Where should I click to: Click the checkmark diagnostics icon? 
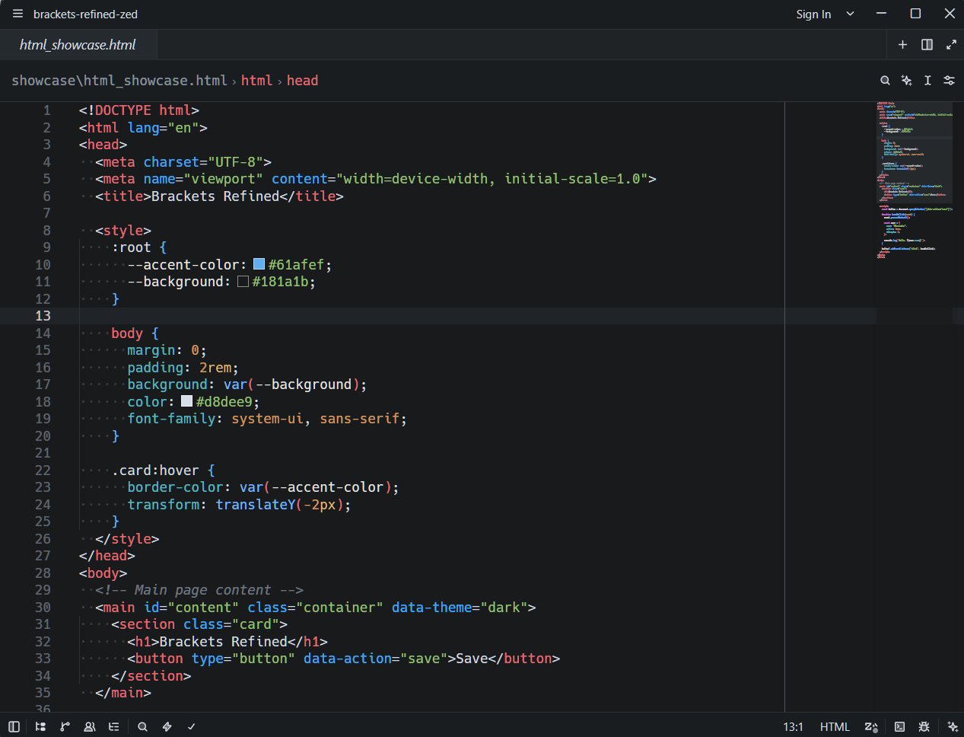[x=191, y=726]
